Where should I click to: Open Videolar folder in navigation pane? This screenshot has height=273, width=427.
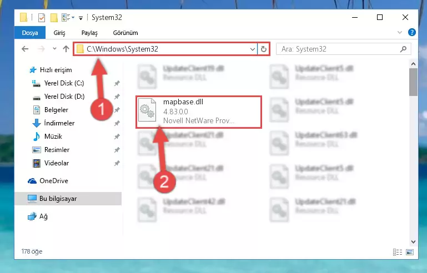[x=57, y=163]
